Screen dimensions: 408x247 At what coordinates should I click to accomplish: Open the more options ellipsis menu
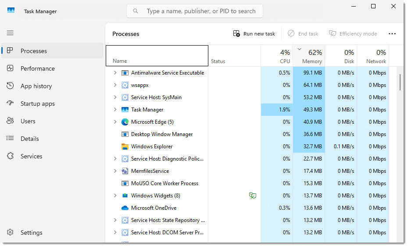coord(392,34)
